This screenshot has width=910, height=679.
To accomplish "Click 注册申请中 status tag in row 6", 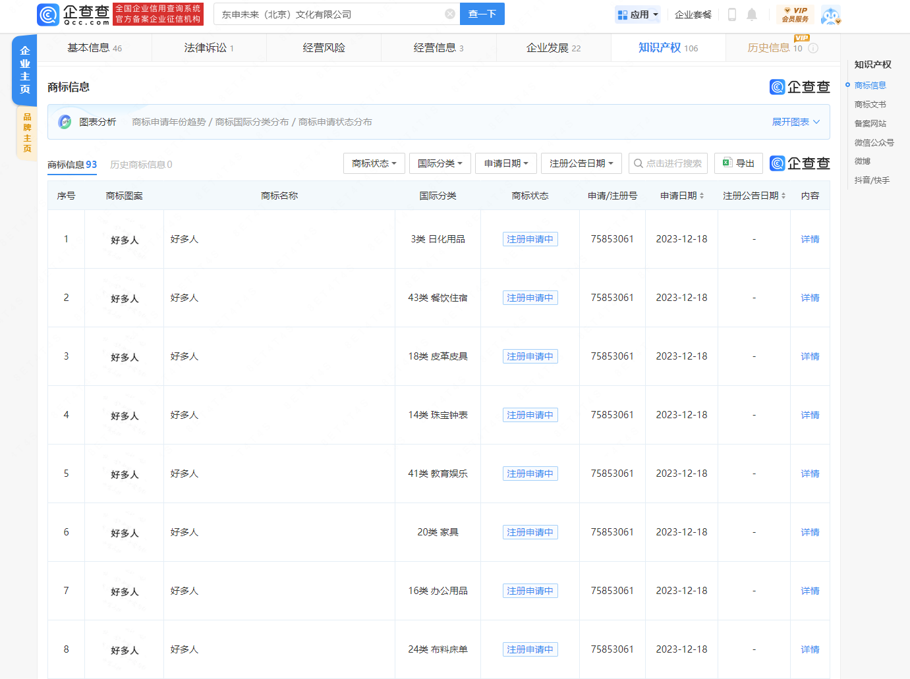I will click(x=530, y=532).
